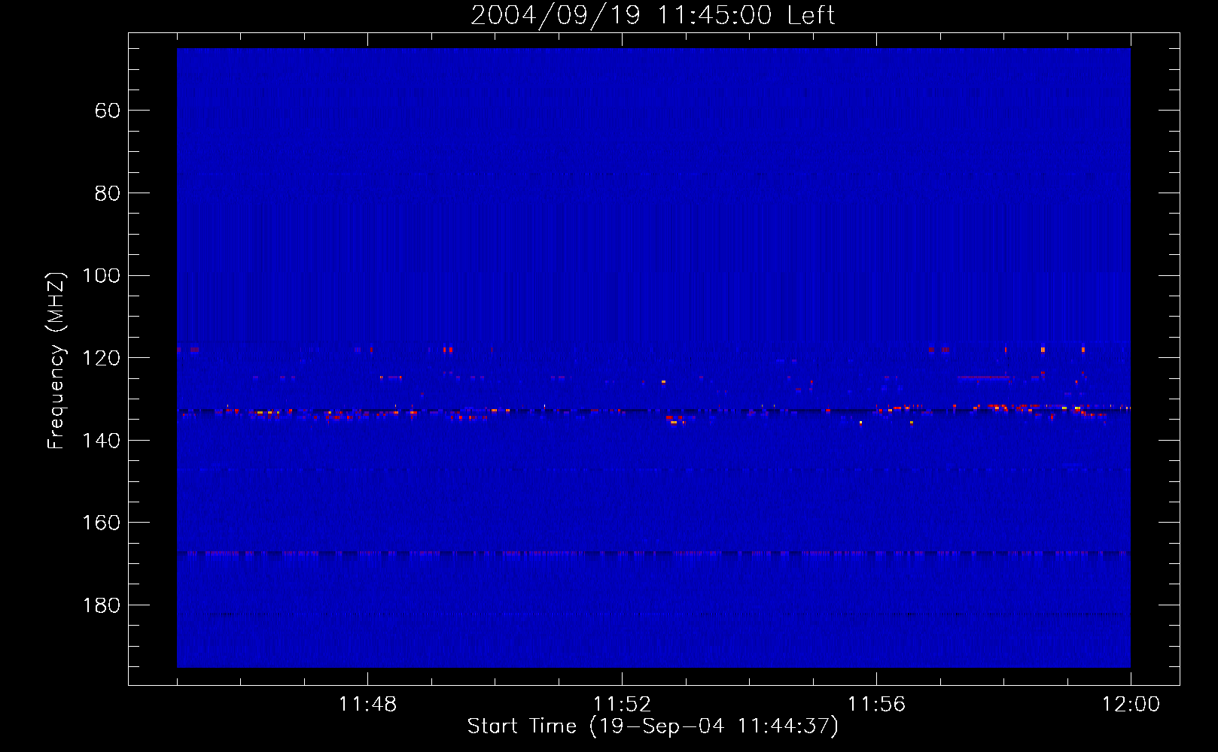The width and height of the screenshot is (1218, 752).
Task: Click the 180 frequency tick label
Action: [101, 606]
